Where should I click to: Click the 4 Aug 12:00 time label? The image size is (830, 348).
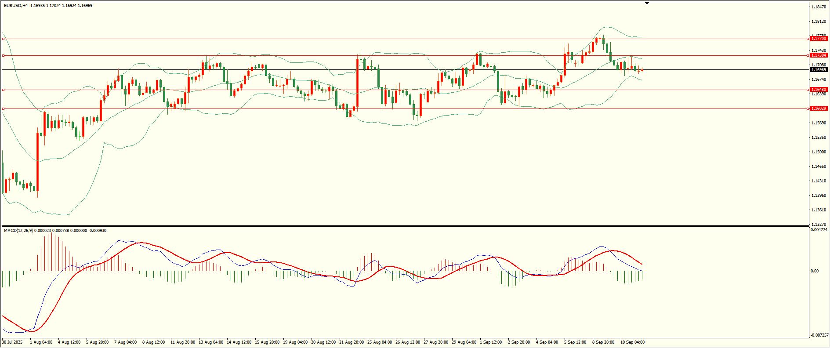[69, 342]
